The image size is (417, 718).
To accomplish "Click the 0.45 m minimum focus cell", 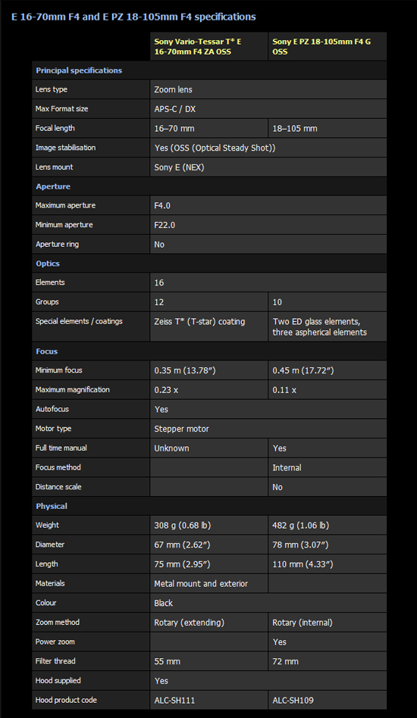I will [x=328, y=370].
